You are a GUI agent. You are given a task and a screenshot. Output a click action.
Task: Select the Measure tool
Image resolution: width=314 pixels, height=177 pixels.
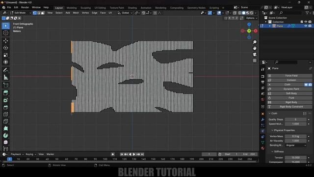pos(5,77)
